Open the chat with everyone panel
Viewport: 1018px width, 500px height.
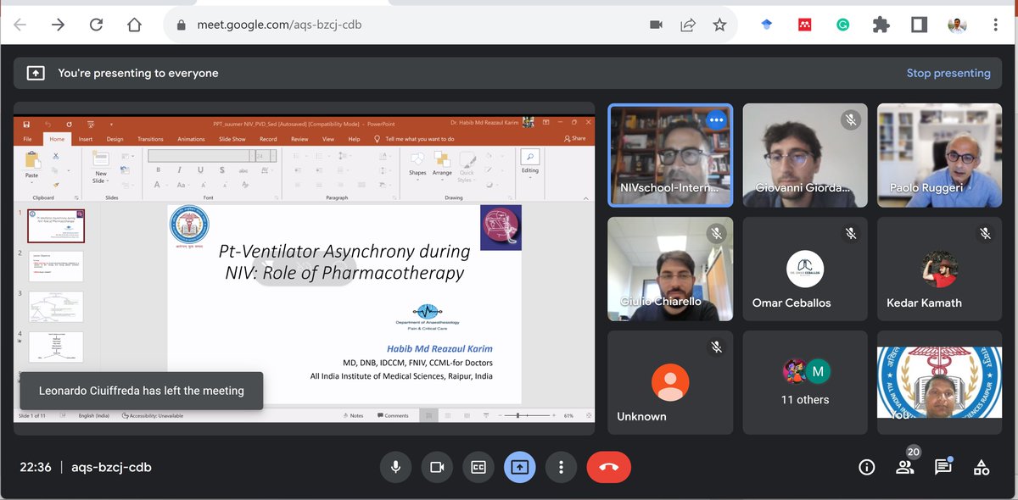click(942, 466)
